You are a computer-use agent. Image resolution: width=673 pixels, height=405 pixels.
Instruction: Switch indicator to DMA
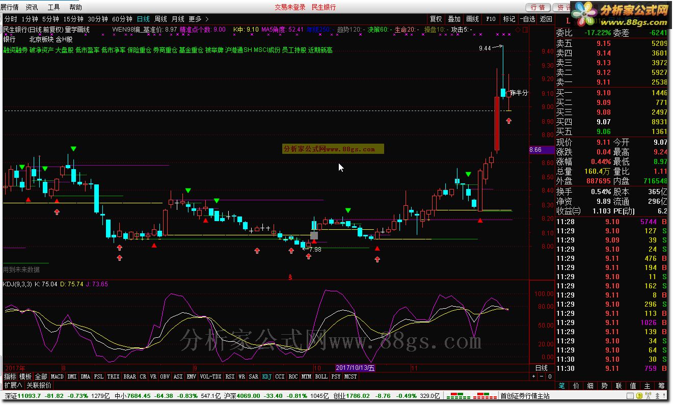(x=85, y=376)
